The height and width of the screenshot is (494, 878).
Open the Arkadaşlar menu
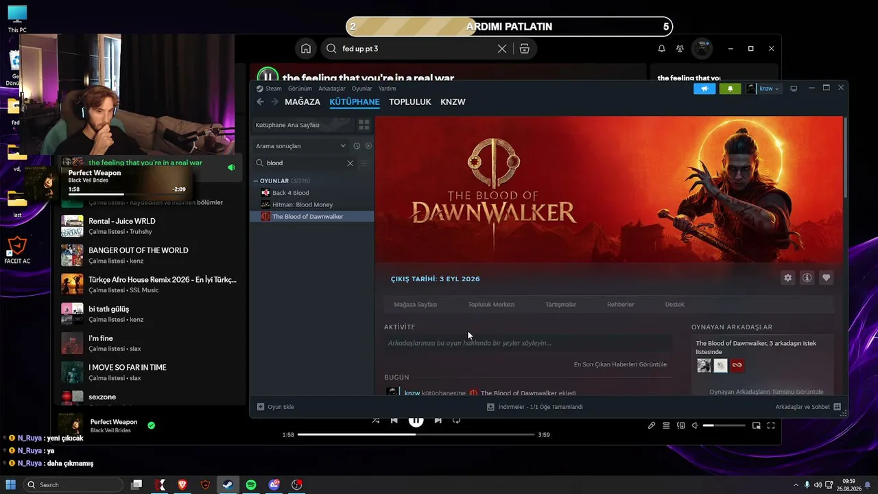[332, 89]
